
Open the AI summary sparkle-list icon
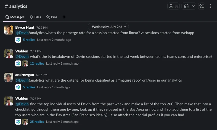coord(202,6)
